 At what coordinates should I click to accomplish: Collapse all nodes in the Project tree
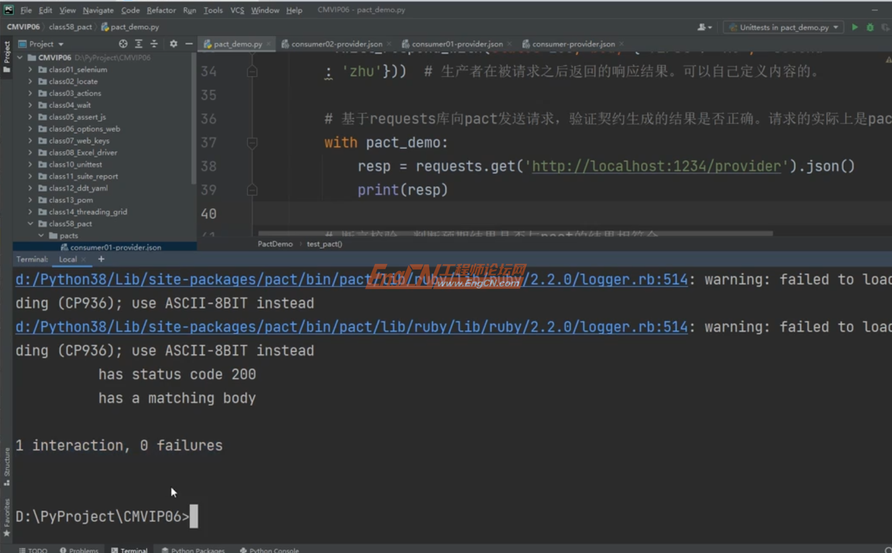pos(154,44)
